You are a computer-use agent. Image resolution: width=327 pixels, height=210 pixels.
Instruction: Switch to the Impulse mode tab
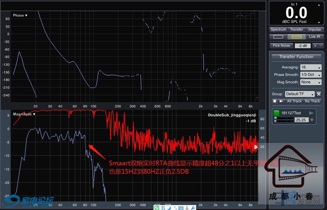(x=315, y=29)
